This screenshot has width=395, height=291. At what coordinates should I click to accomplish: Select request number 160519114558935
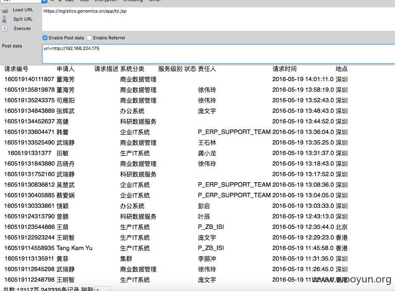(29, 248)
